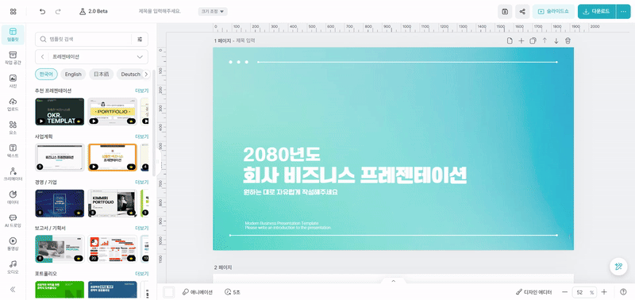
Task: Open the 애니메이션 animation settings
Action: [197, 292]
